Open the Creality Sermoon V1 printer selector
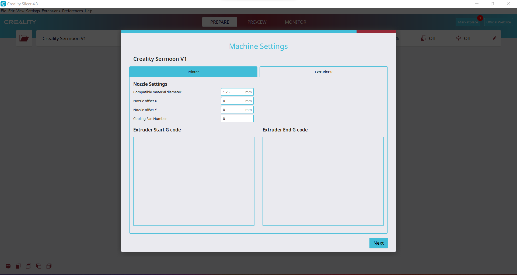 click(x=79, y=38)
